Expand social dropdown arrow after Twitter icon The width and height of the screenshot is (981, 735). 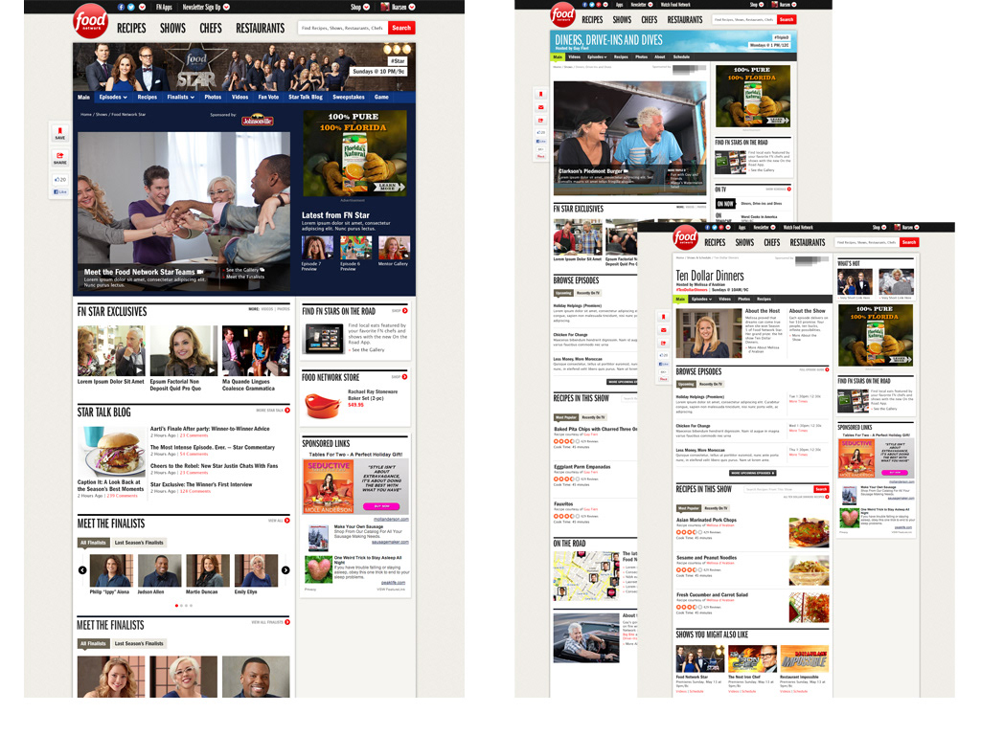click(142, 7)
